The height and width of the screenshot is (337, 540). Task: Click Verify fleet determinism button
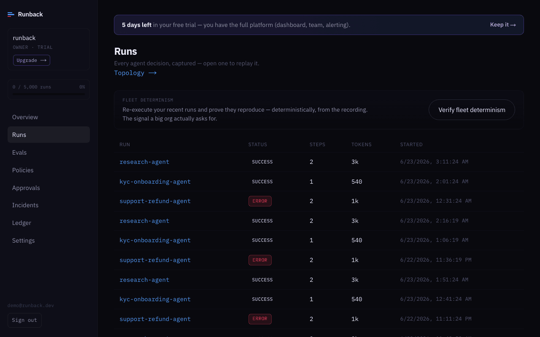click(472, 110)
